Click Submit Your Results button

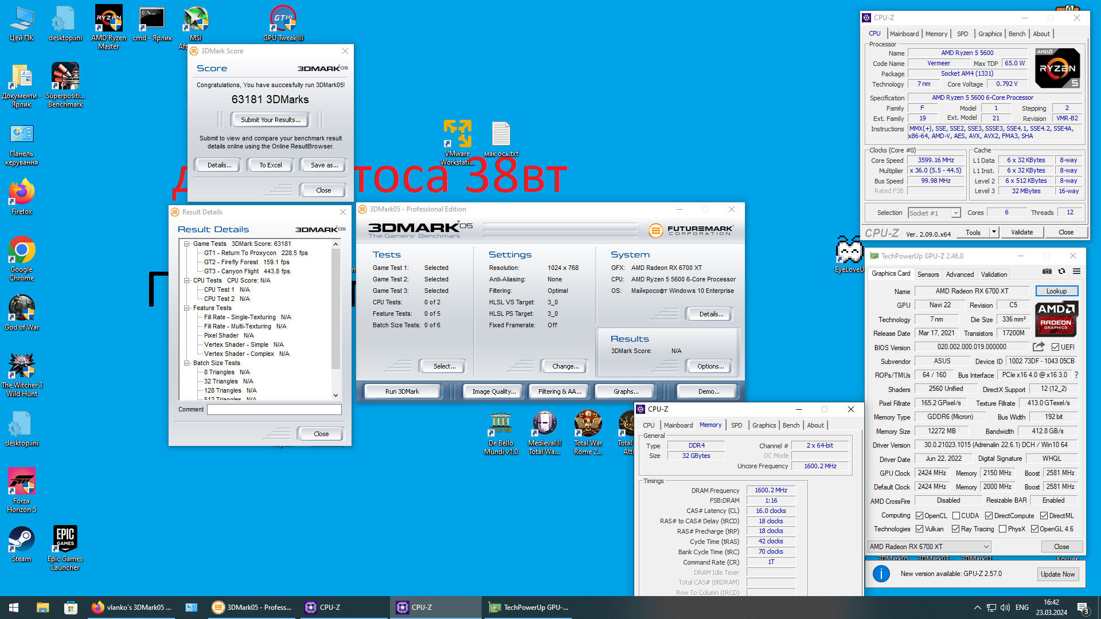click(270, 120)
